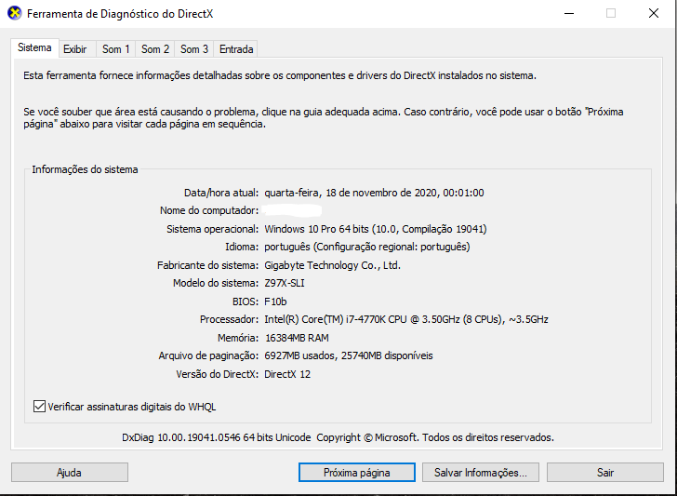
Task: Click the Próxima página button
Action: 357,472
